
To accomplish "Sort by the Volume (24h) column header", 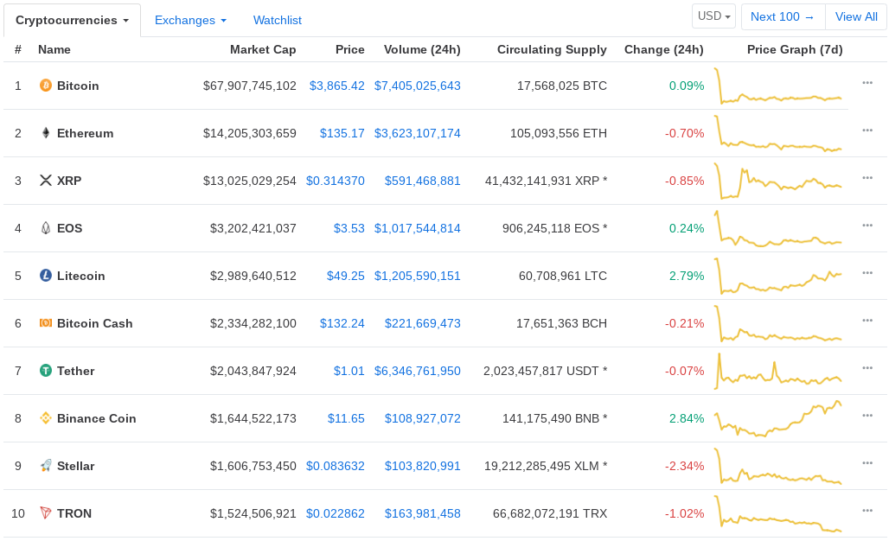I will (x=422, y=50).
